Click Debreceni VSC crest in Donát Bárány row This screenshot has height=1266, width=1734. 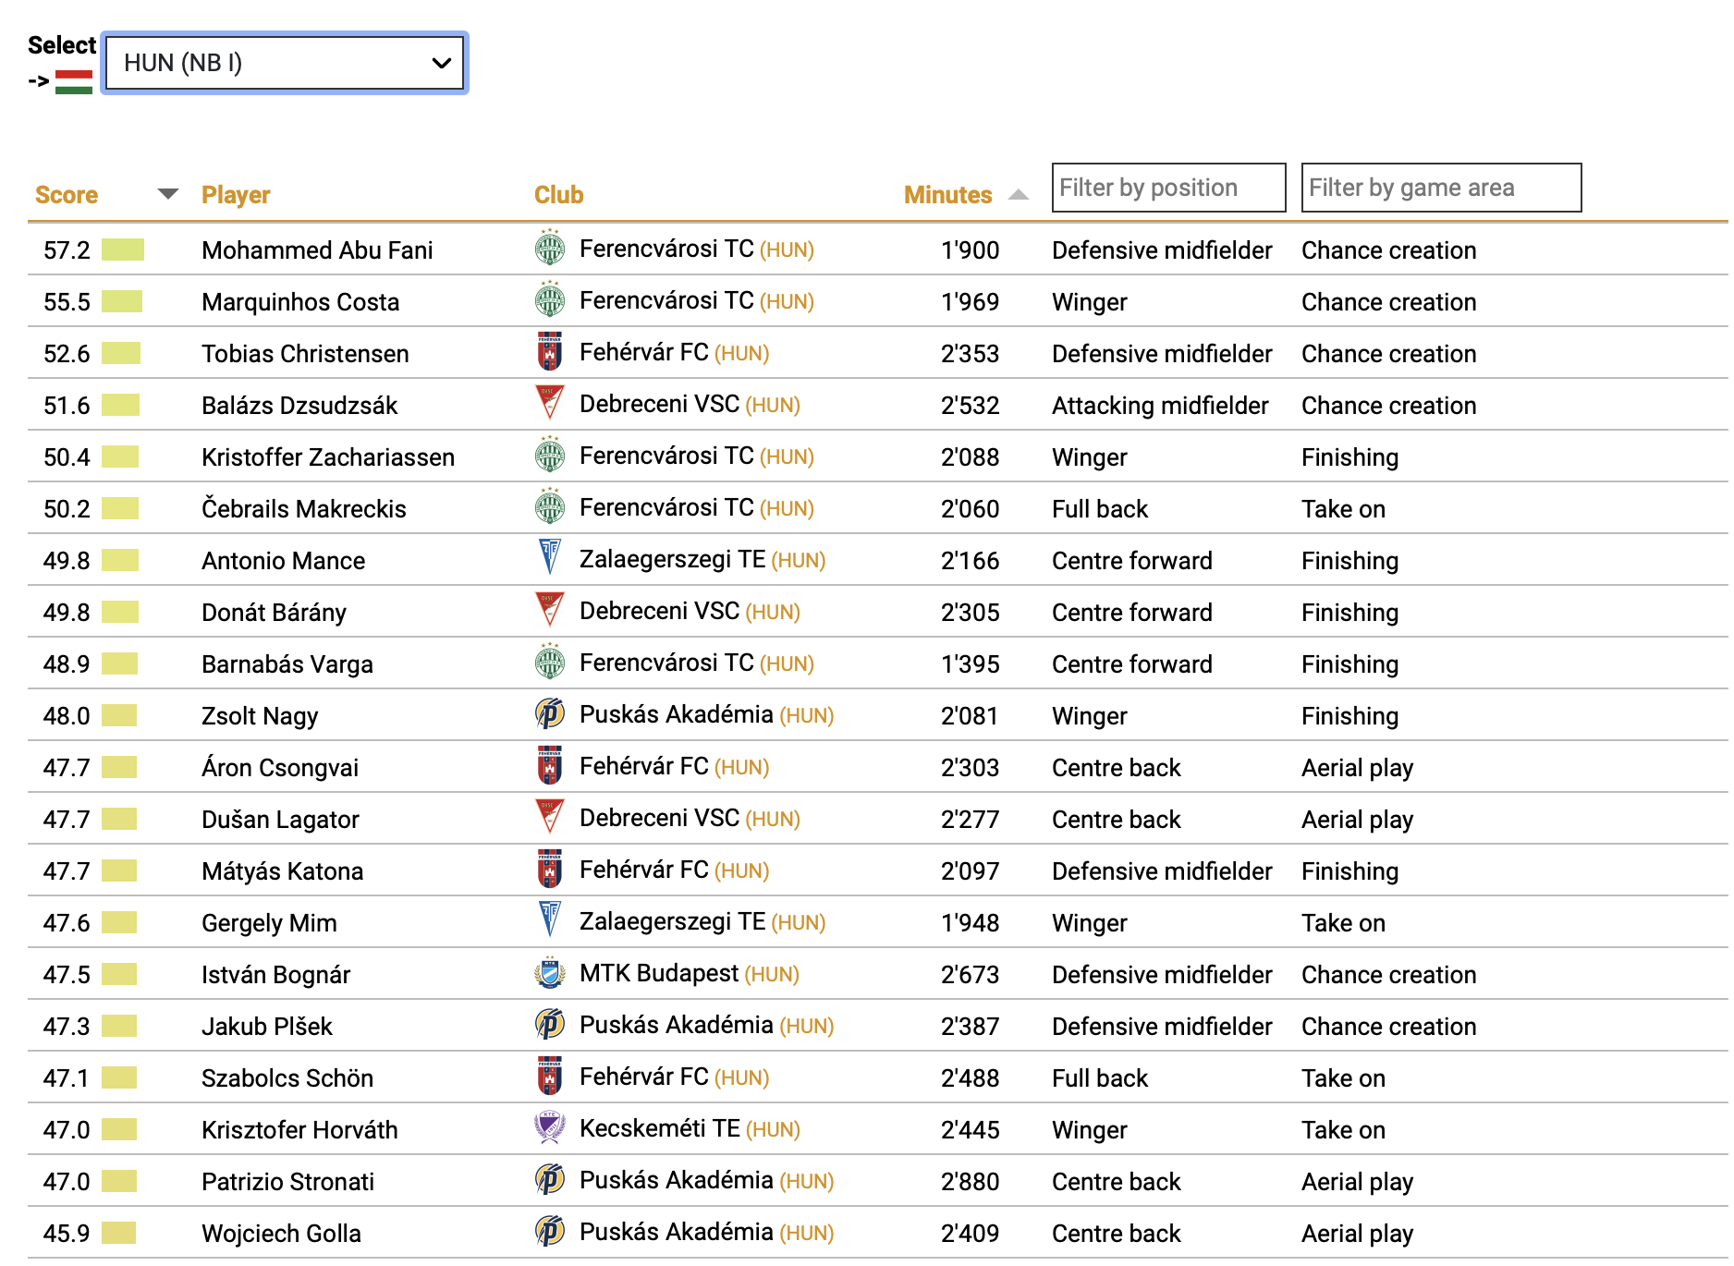(550, 610)
